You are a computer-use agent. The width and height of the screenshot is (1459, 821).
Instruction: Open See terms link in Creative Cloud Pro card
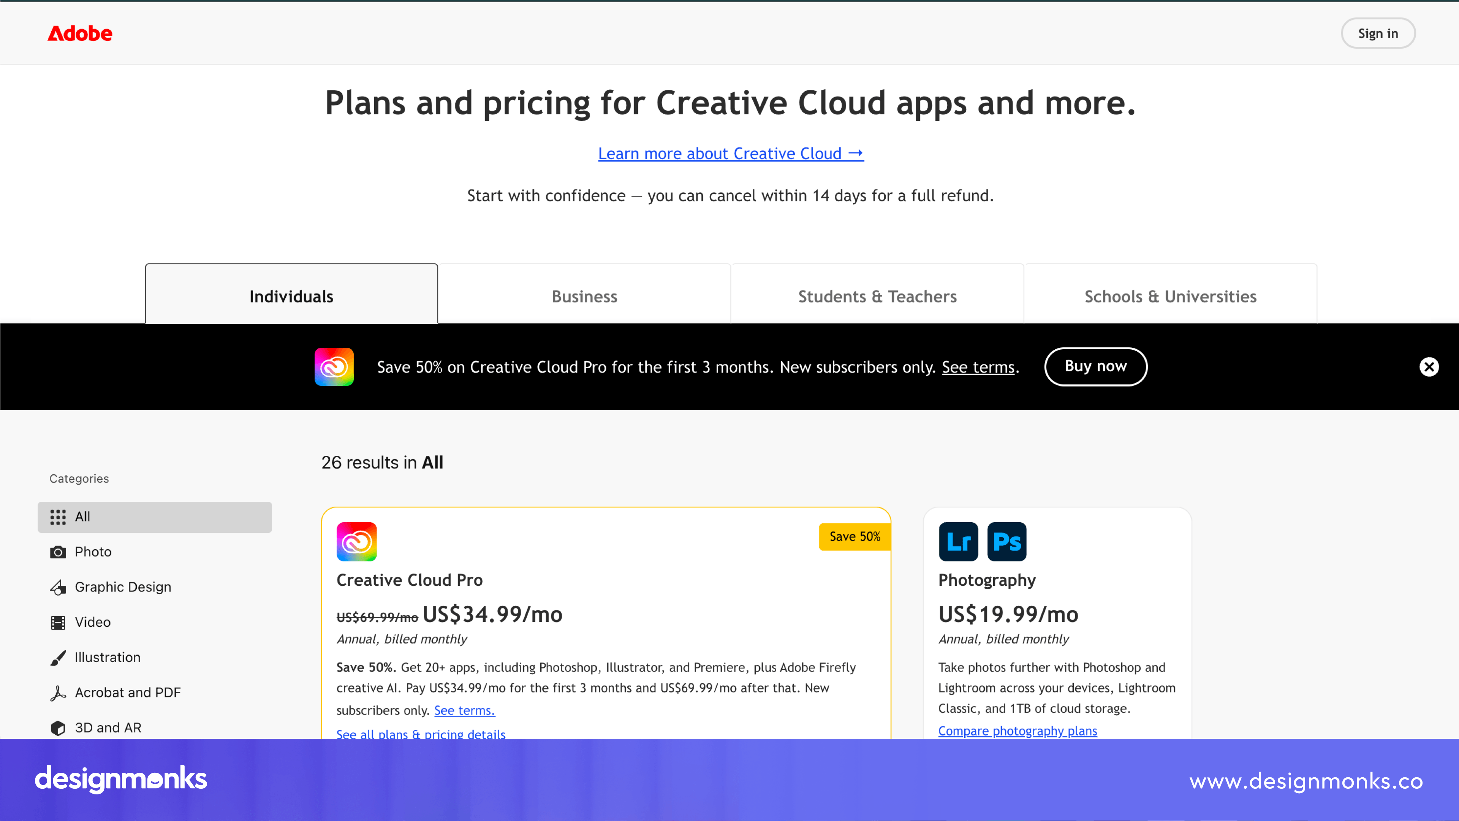point(464,710)
